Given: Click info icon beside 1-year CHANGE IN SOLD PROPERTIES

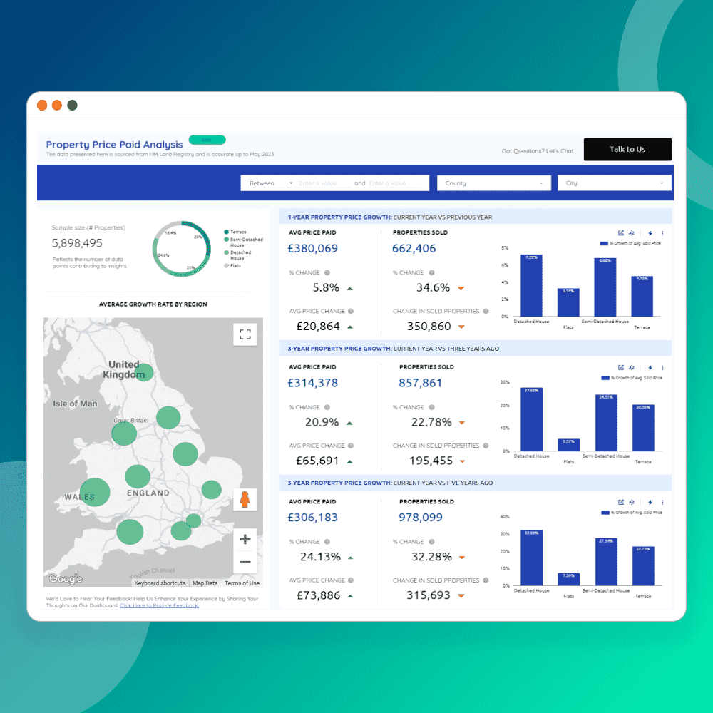Looking at the screenshot, I should (x=486, y=311).
